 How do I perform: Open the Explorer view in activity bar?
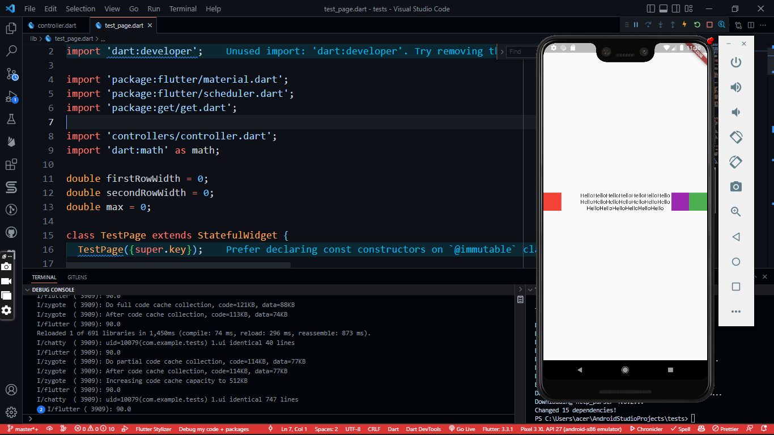pyautogui.click(x=11, y=28)
